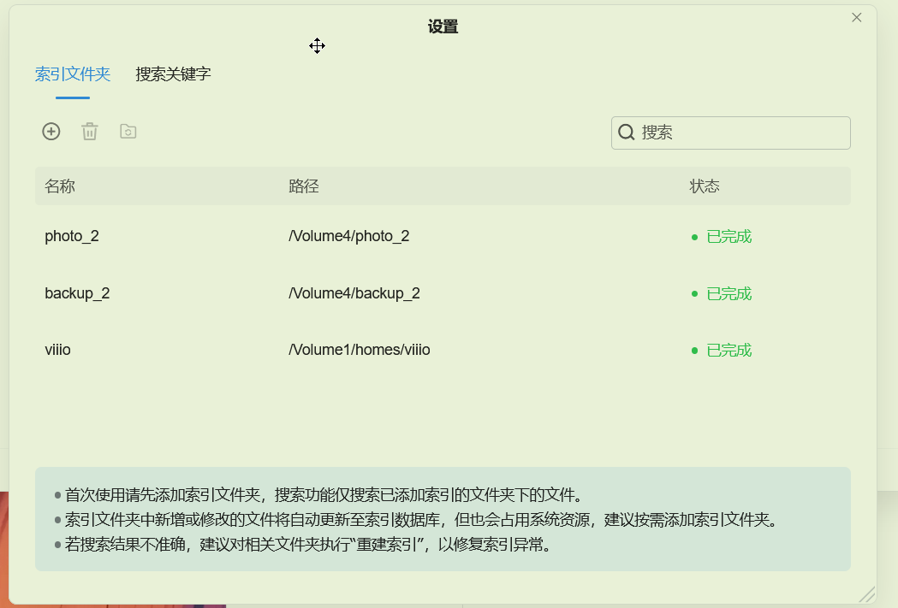Viewport: 898px width, 608px height.
Task: Select the viiio name cell
Action: (58, 350)
